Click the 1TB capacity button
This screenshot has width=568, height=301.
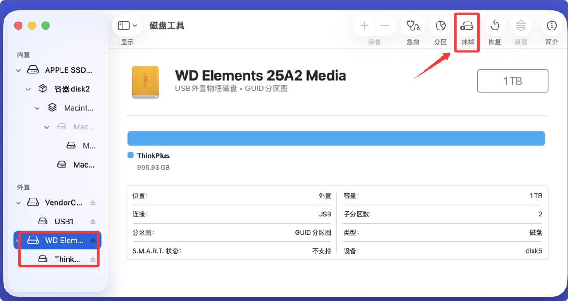coord(513,81)
